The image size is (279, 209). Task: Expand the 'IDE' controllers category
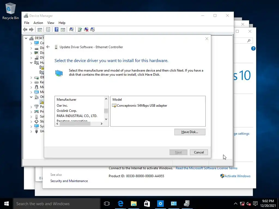(x=31, y=78)
